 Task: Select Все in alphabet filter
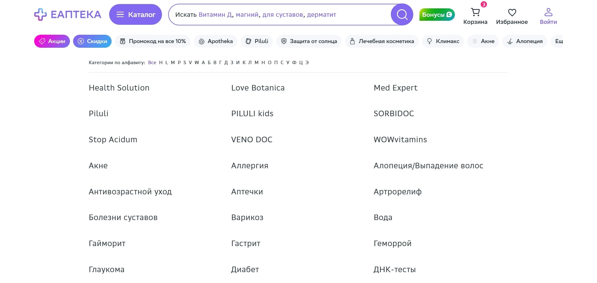[x=152, y=63]
